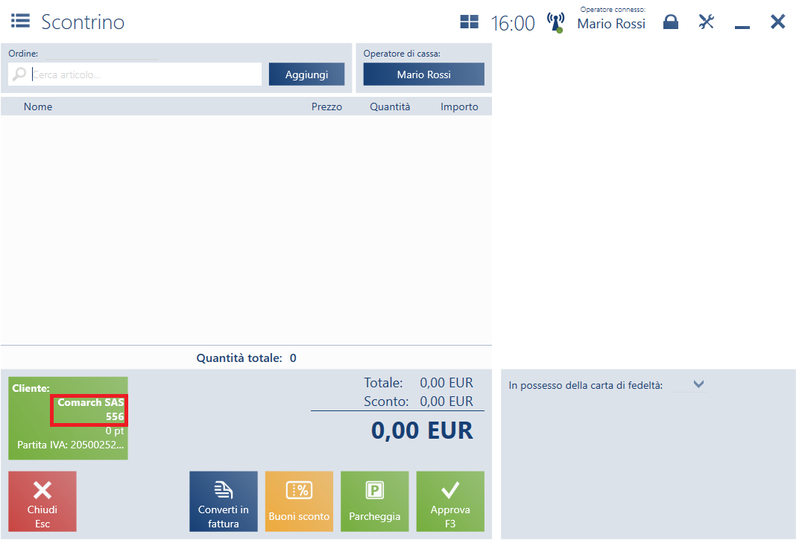802x543 pixels.
Task: Click the Sconto 0,00 EUR value
Action: pyautogui.click(x=446, y=401)
